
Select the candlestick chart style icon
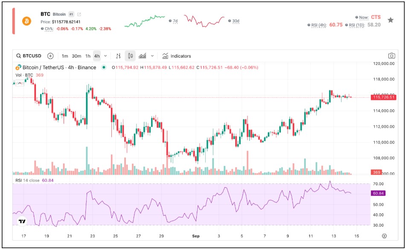130,56
